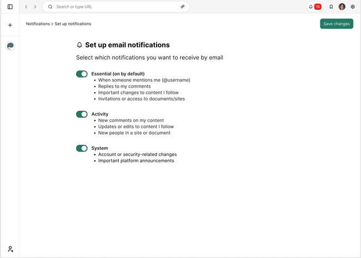Go to Notifications in the breadcrumb
This screenshot has height=258, width=361.
pos(38,24)
